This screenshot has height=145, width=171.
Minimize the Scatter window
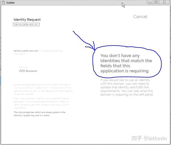coord(150,2)
